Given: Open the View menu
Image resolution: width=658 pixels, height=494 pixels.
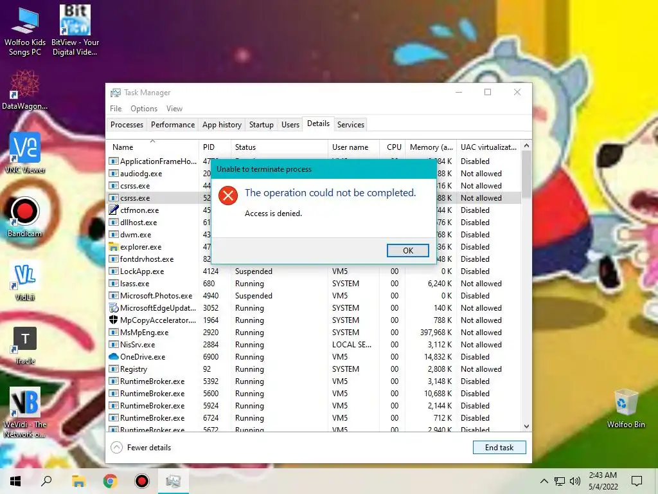Looking at the screenshot, I should pyautogui.click(x=174, y=108).
